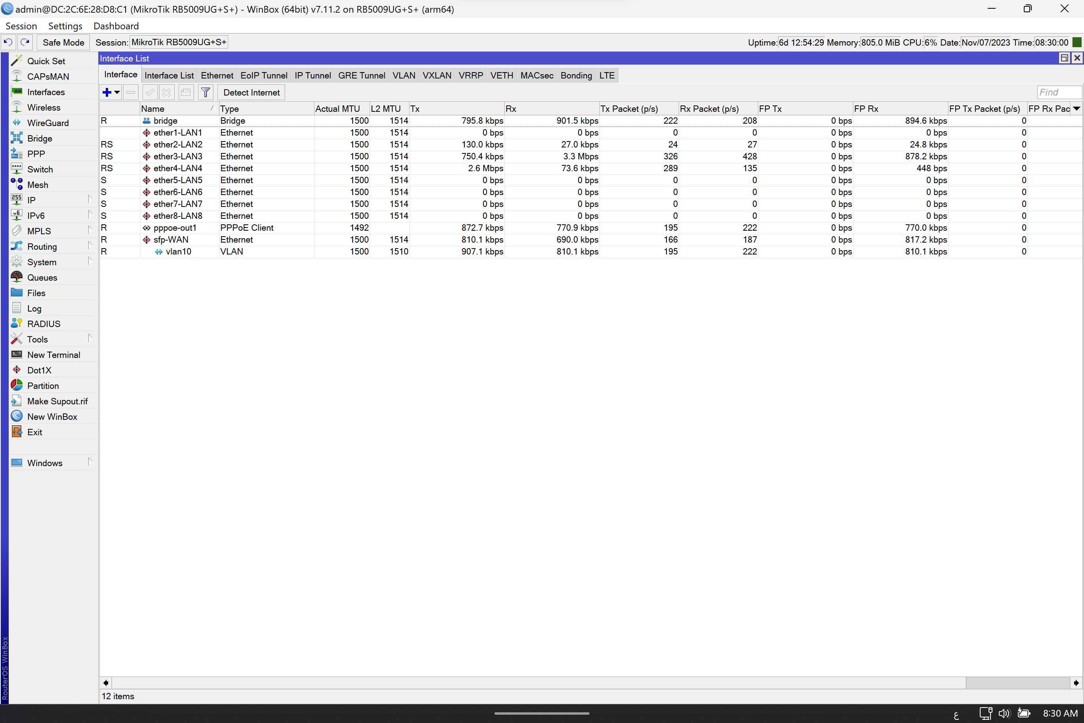Sort by Name column header

pos(179,108)
